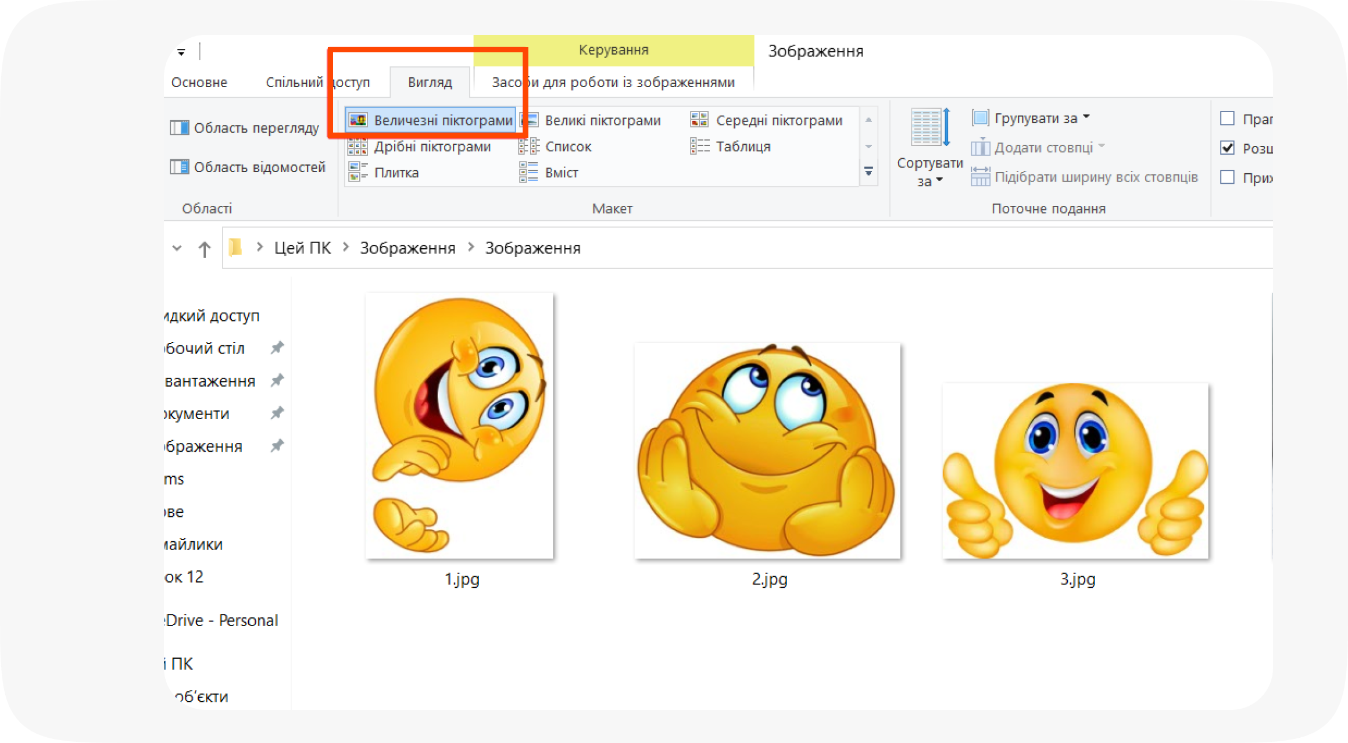Expand chevron before Цей ПК breadcrumb
This screenshot has width=1348, height=743.
point(260,248)
